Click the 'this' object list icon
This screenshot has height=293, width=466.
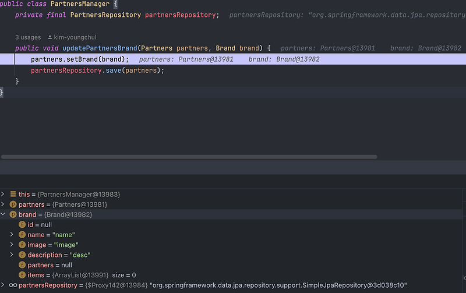13,194
